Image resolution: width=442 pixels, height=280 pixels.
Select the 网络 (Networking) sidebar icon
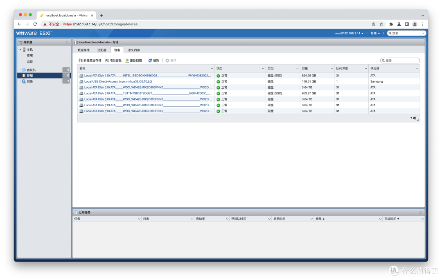click(x=24, y=81)
